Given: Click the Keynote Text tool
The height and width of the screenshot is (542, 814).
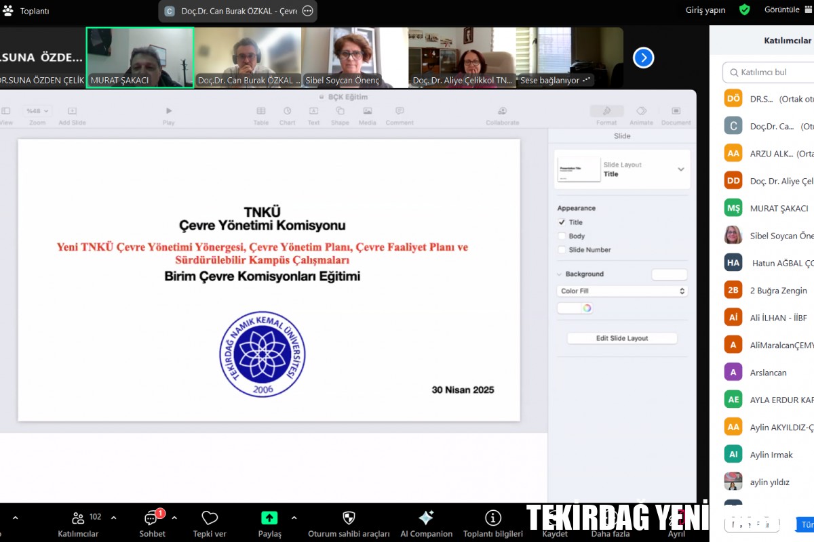Looking at the screenshot, I should pyautogui.click(x=313, y=115).
